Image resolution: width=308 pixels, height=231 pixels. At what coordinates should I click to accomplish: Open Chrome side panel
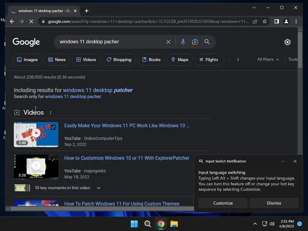(277, 21)
